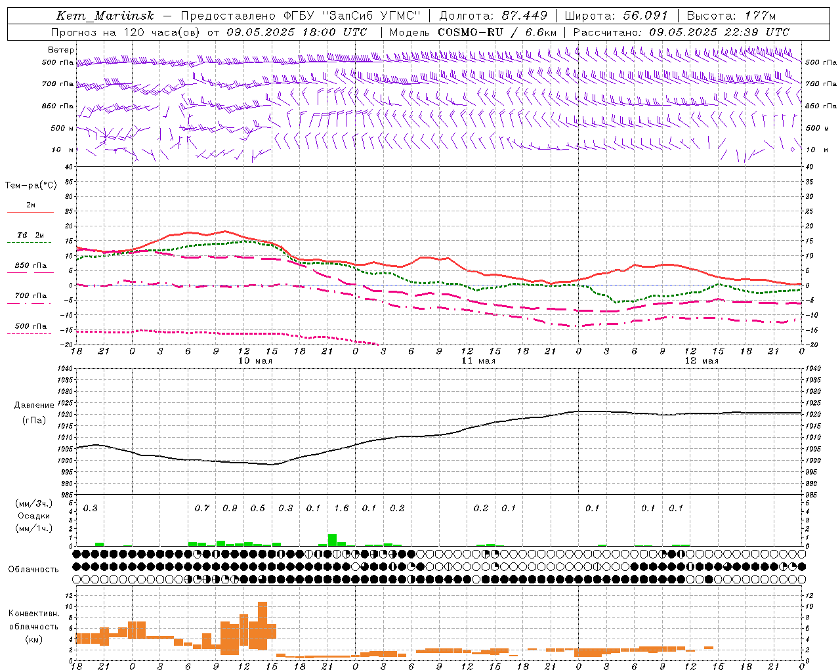Click the 0.5 precipitation total value
Viewport: 840px width, 672px height.
click(x=258, y=508)
